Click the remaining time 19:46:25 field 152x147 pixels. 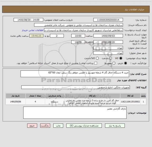coord(36,36)
